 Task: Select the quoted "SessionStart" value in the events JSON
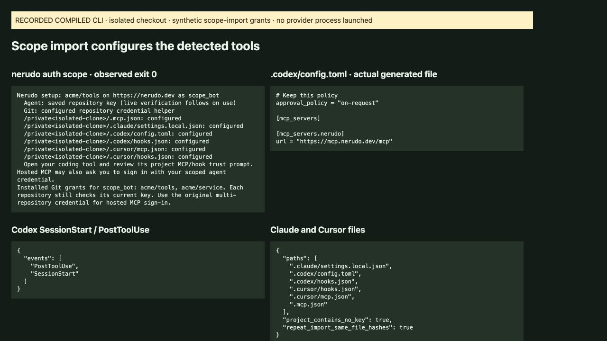pyautogui.click(x=55, y=274)
